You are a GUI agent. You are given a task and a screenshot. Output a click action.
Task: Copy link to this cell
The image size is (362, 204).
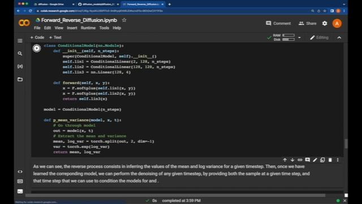pos(300,160)
